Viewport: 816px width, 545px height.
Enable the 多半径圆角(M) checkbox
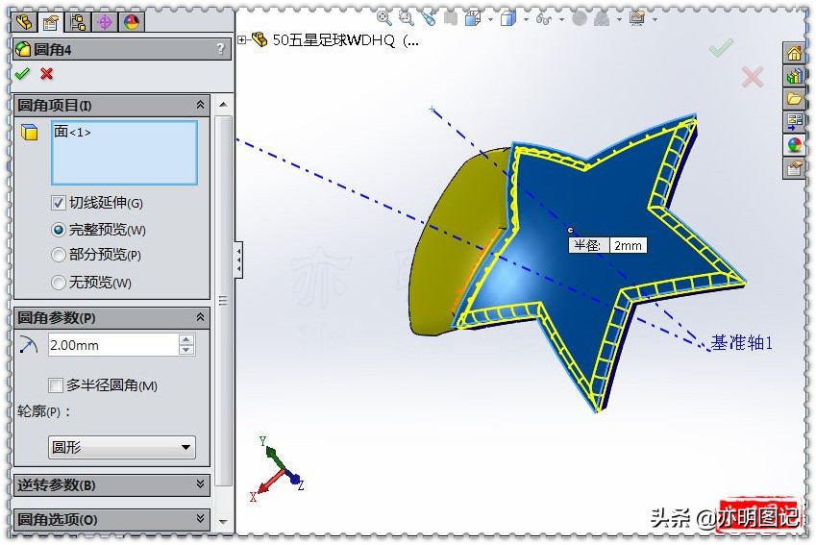[x=55, y=385]
